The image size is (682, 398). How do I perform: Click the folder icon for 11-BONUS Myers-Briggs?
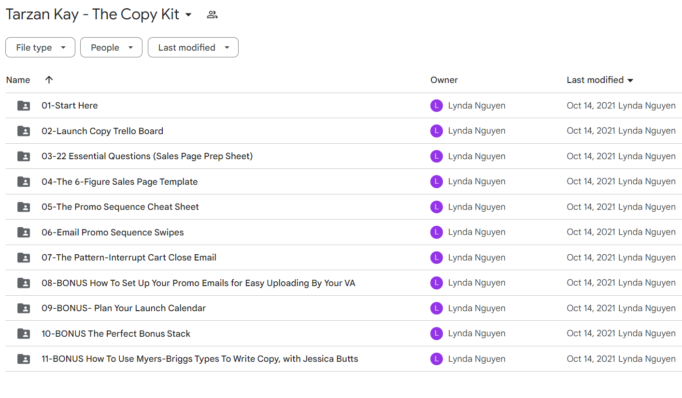[x=24, y=359]
